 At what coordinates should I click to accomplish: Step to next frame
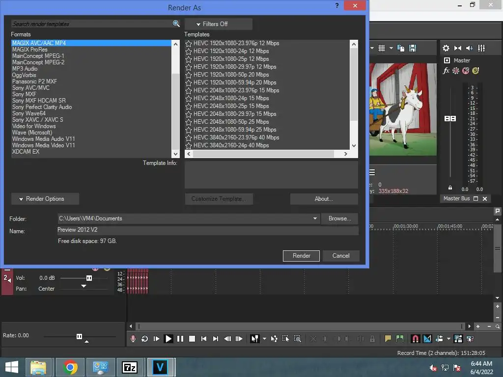(239, 339)
